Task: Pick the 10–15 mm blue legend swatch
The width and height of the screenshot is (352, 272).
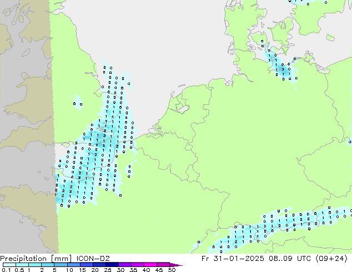Action: pyautogui.click(x=73, y=265)
